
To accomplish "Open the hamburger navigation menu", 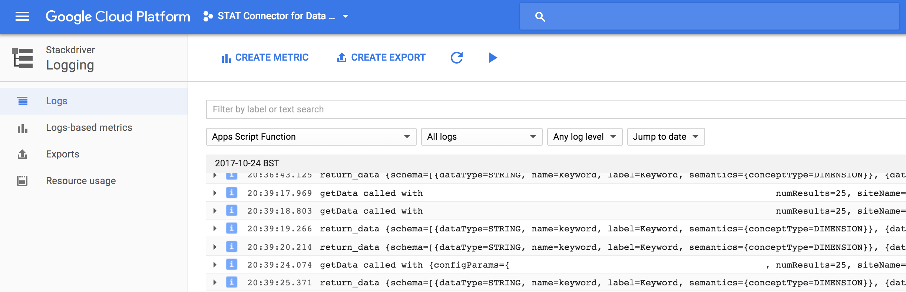I will click(x=22, y=16).
